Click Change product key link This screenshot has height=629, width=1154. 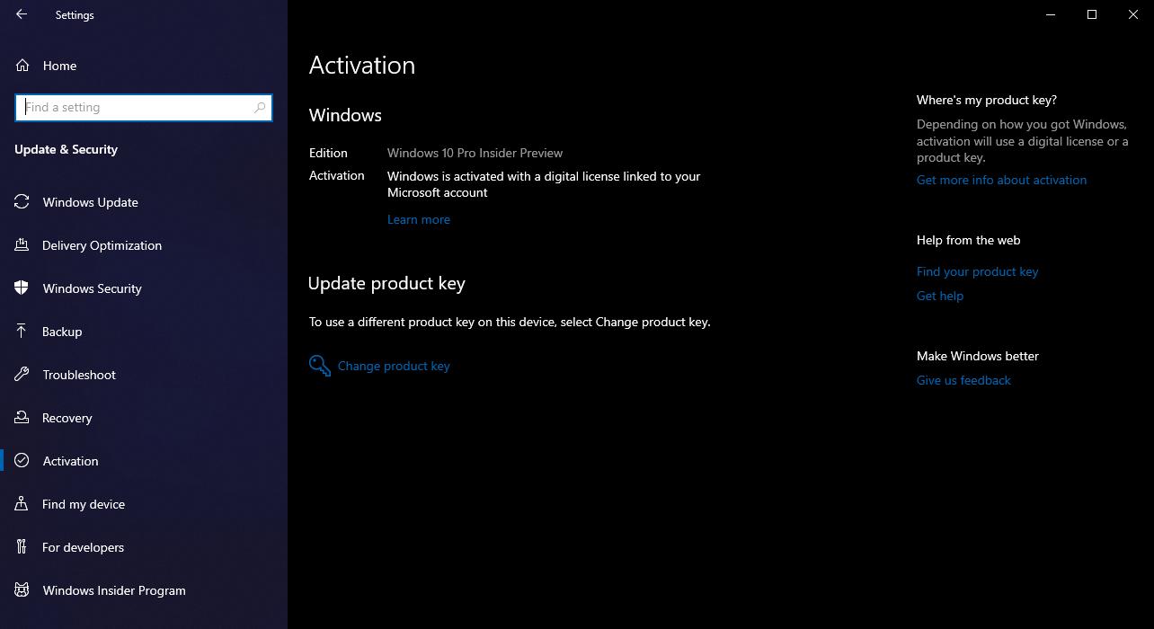pos(394,366)
